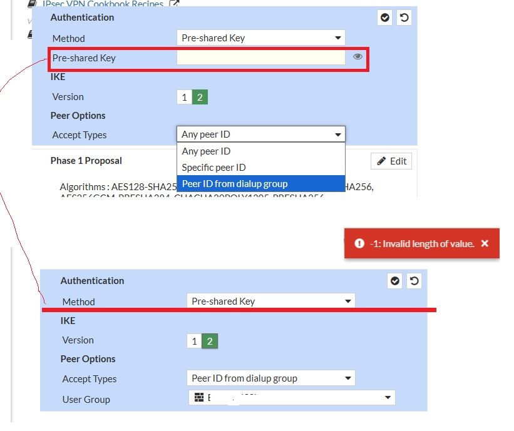514x431 pixels.
Task: Open the upper Method Pre-shared Key dropdown
Action: click(x=260, y=38)
